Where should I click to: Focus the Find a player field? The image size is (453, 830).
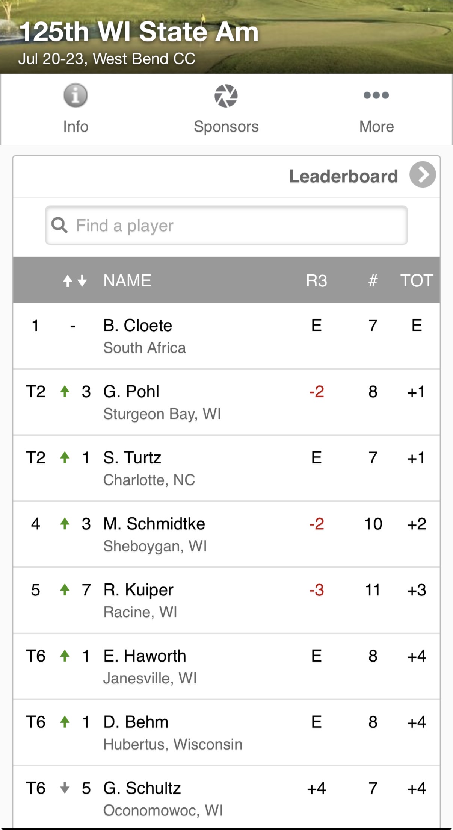(226, 225)
